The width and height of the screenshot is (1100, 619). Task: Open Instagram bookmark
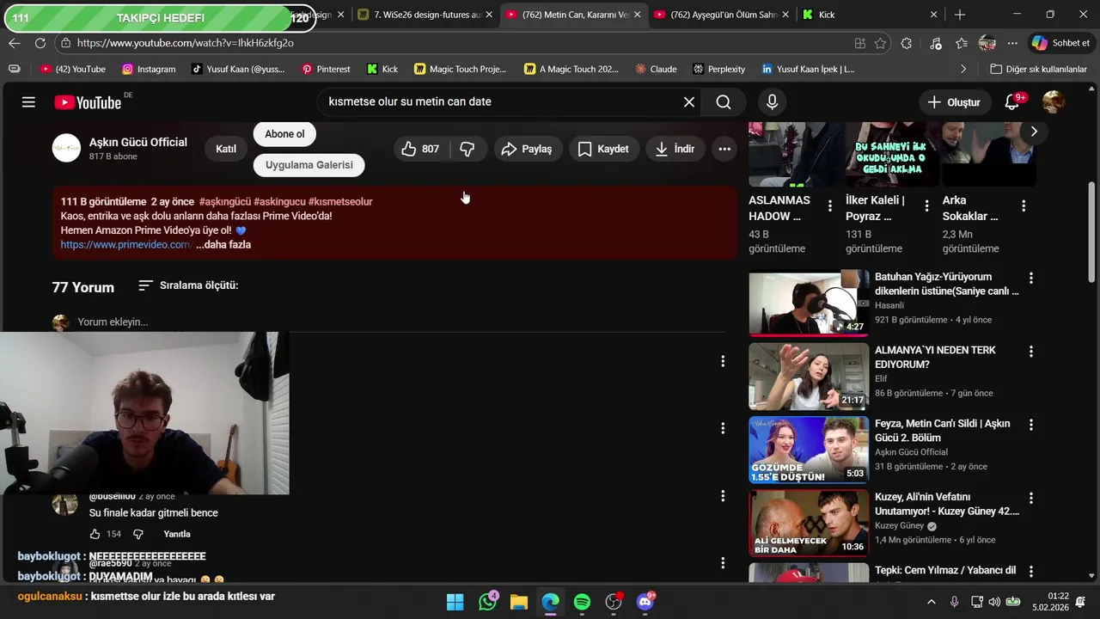(149, 69)
